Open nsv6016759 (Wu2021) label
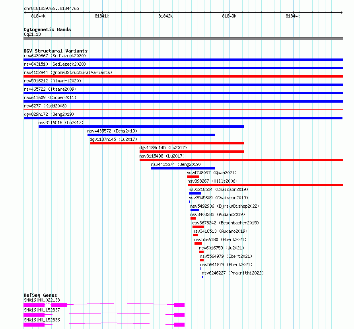354x329 pixels. (x=222, y=248)
